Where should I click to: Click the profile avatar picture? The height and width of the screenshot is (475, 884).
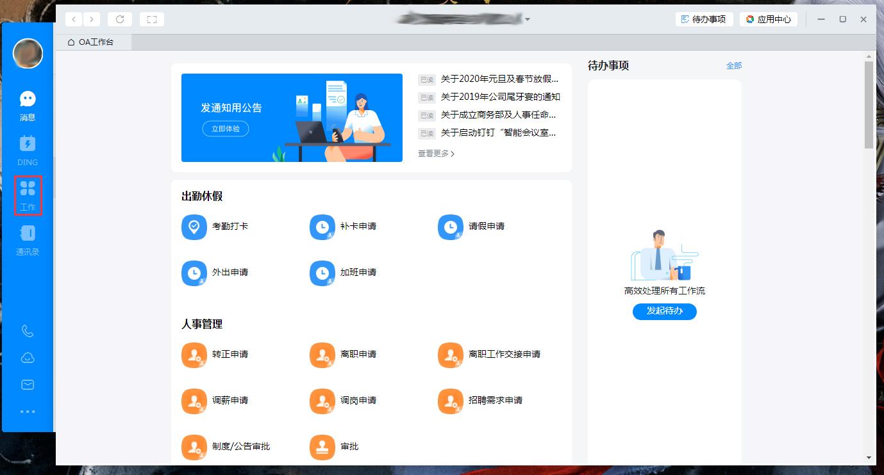click(x=27, y=54)
